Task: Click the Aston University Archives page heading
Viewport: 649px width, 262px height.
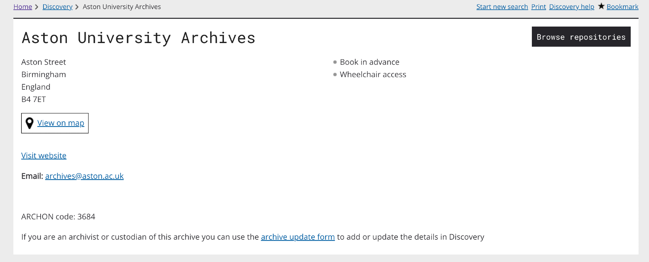Action: coord(139,38)
